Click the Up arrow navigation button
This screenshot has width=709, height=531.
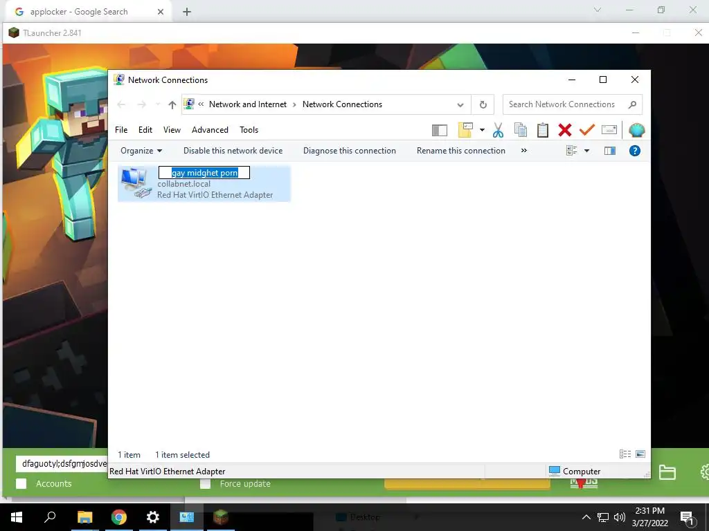[172, 105]
